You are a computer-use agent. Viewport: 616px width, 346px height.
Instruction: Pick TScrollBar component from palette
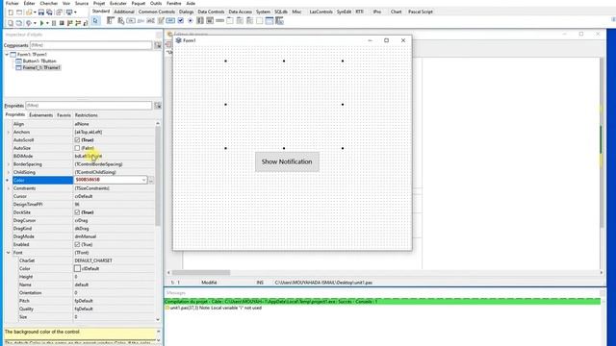click(x=220, y=21)
